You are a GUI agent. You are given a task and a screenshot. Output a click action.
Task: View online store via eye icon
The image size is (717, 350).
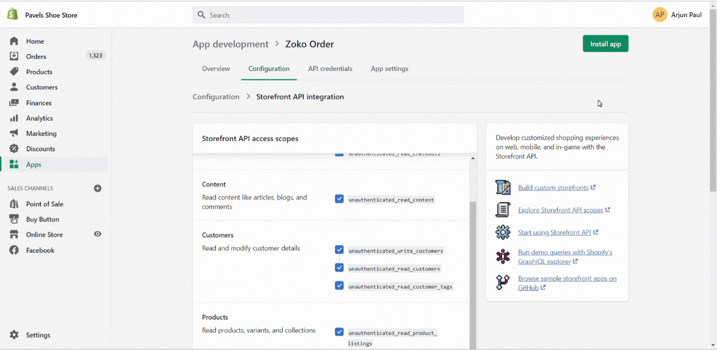coord(98,234)
